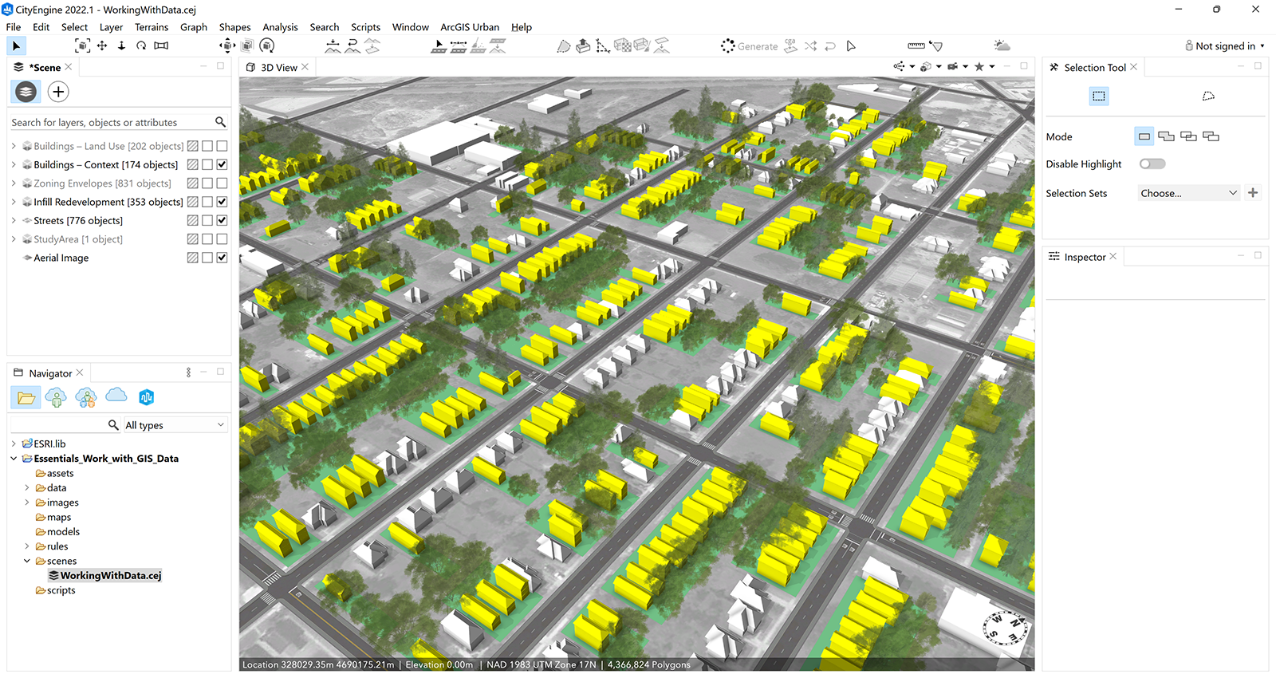1276x678 pixels.
Task: Toggle the middle checkbox for the Streets layer
Action: click(207, 220)
